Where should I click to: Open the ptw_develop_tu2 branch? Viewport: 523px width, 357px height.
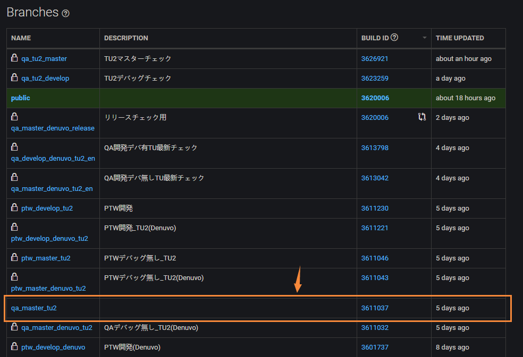click(x=47, y=208)
